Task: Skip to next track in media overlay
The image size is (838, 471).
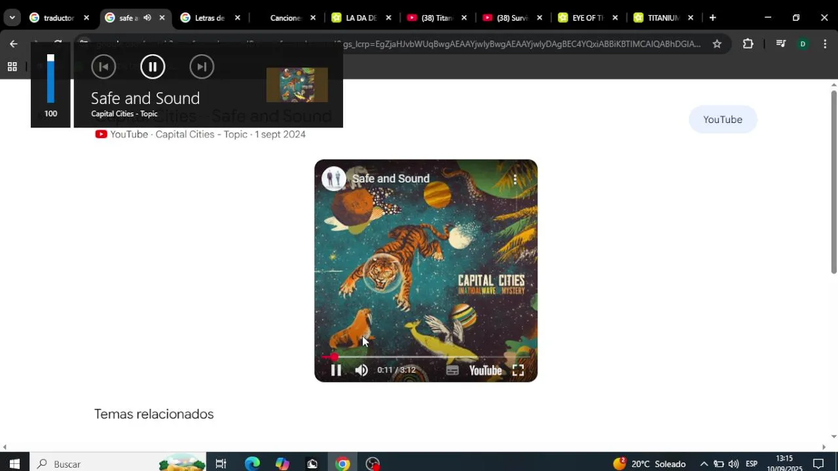Action: click(x=202, y=67)
